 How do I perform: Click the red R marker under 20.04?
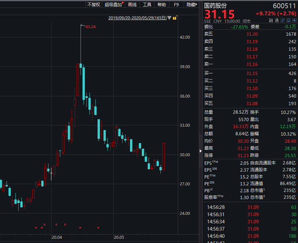[56, 225]
